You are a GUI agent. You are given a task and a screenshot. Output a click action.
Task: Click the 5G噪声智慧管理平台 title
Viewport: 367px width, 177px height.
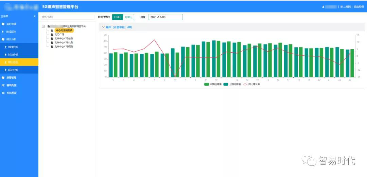point(60,7)
